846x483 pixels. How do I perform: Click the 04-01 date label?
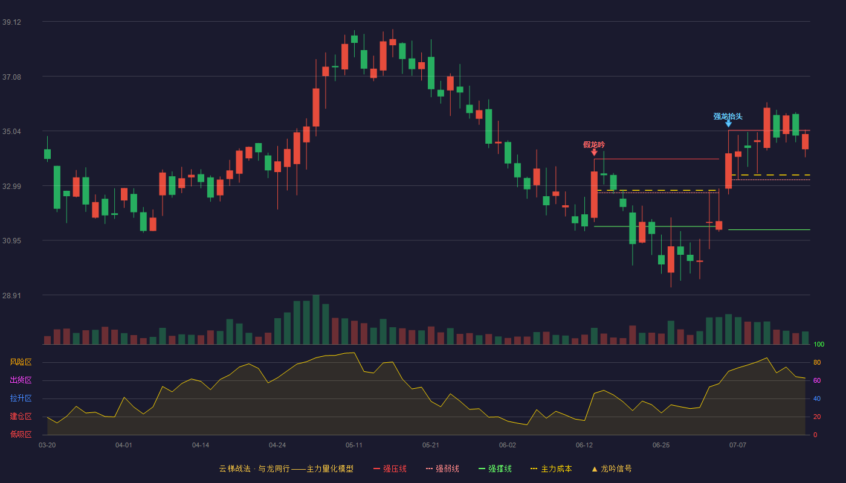124,445
